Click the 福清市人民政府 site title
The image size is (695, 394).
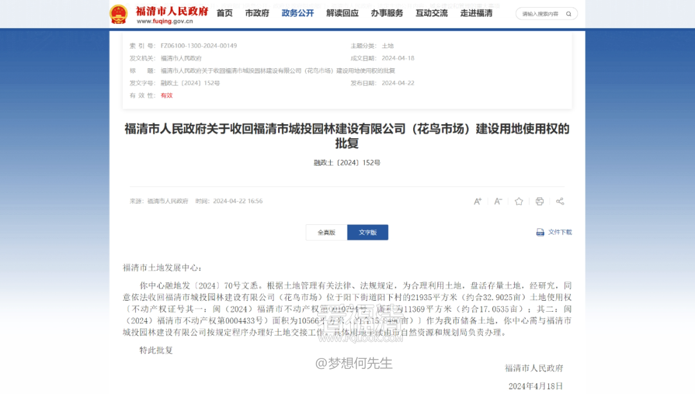pyautogui.click(x=172, y=11)
